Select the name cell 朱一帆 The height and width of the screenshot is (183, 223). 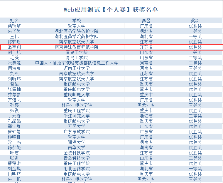[14, 179]
